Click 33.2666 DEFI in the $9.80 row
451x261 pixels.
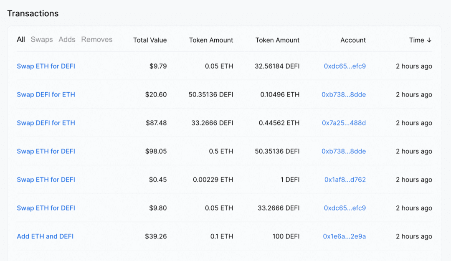click(x=279, y=208)
